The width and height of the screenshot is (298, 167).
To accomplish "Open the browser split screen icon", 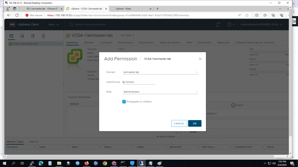I will tap(257, 15).
